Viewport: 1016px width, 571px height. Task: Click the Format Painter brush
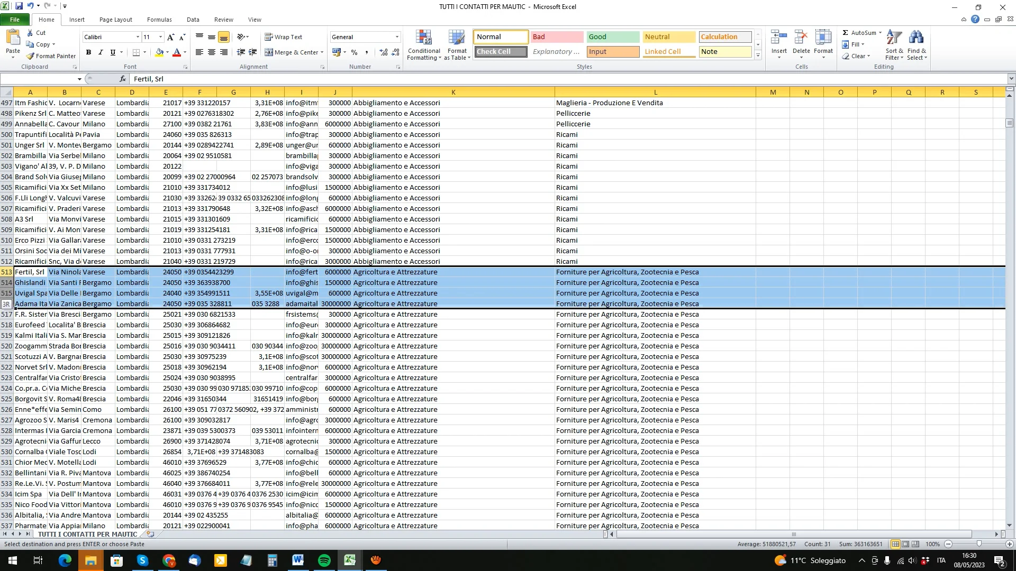coord(31,56)
